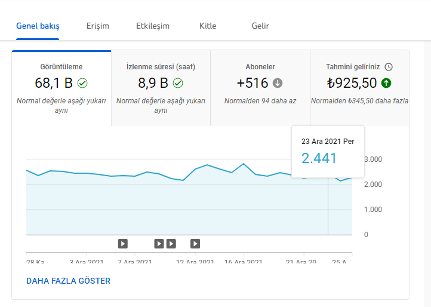Open the Gelir tab
The height and width of the screenshot is (307, 431).
260,26
